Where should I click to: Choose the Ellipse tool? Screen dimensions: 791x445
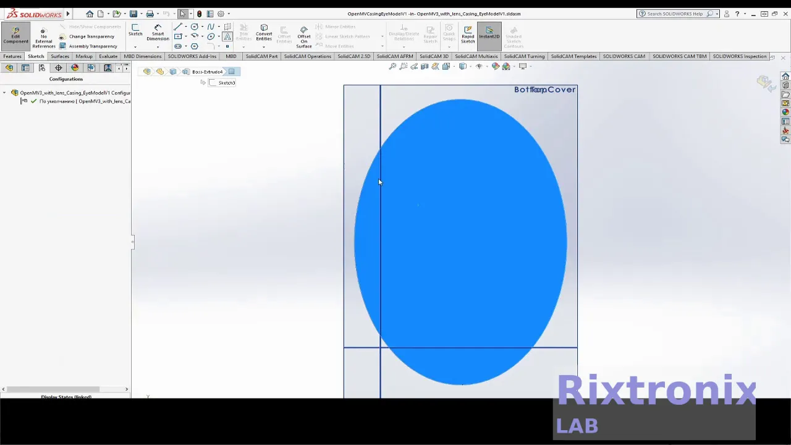pyautogui.click(x=211, y=36)
